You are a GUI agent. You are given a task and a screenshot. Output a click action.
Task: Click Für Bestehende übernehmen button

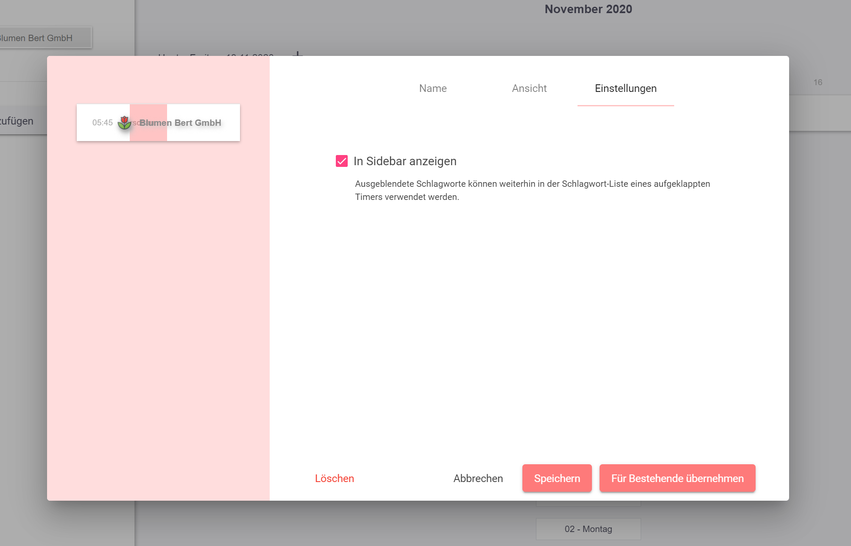[677, 478]
